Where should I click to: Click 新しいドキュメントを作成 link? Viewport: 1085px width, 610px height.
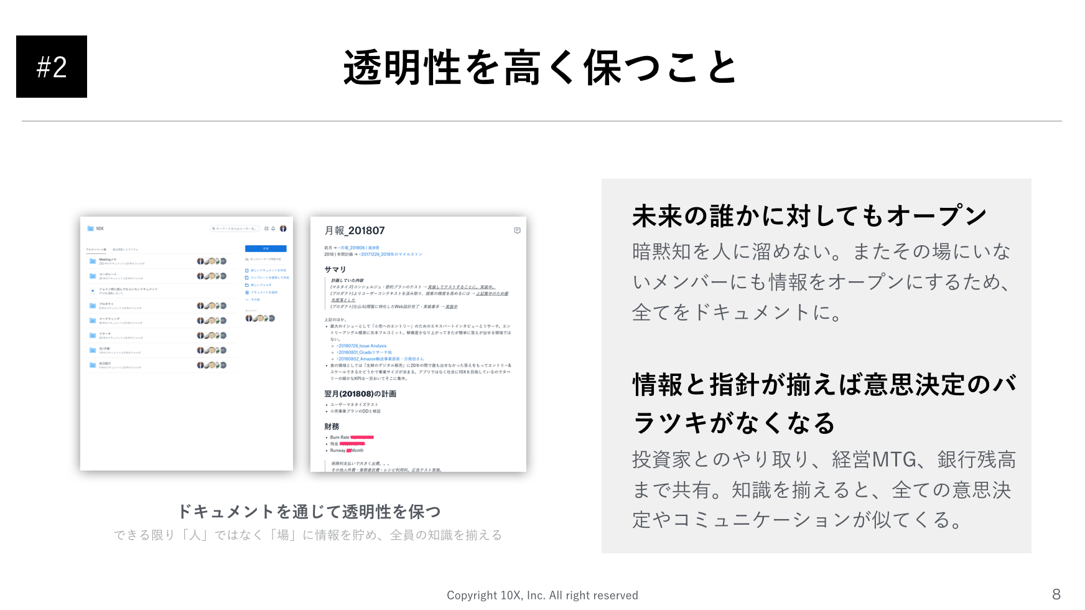[268, 270]
